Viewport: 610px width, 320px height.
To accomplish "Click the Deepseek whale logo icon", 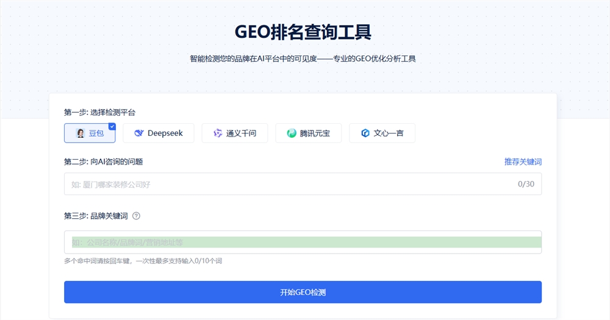I will [x=139, y=133].
